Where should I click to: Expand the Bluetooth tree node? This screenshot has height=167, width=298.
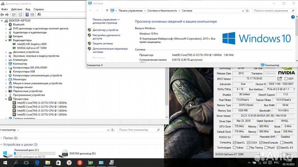[x=6, y=24]
